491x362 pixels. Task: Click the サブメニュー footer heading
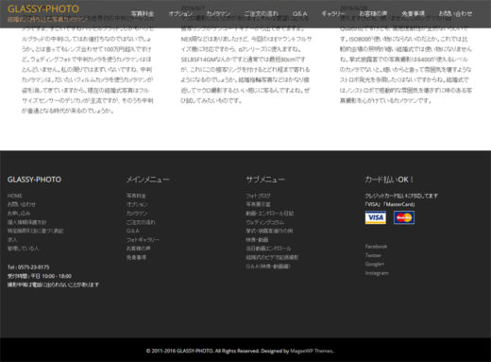[x=265, y=180]
